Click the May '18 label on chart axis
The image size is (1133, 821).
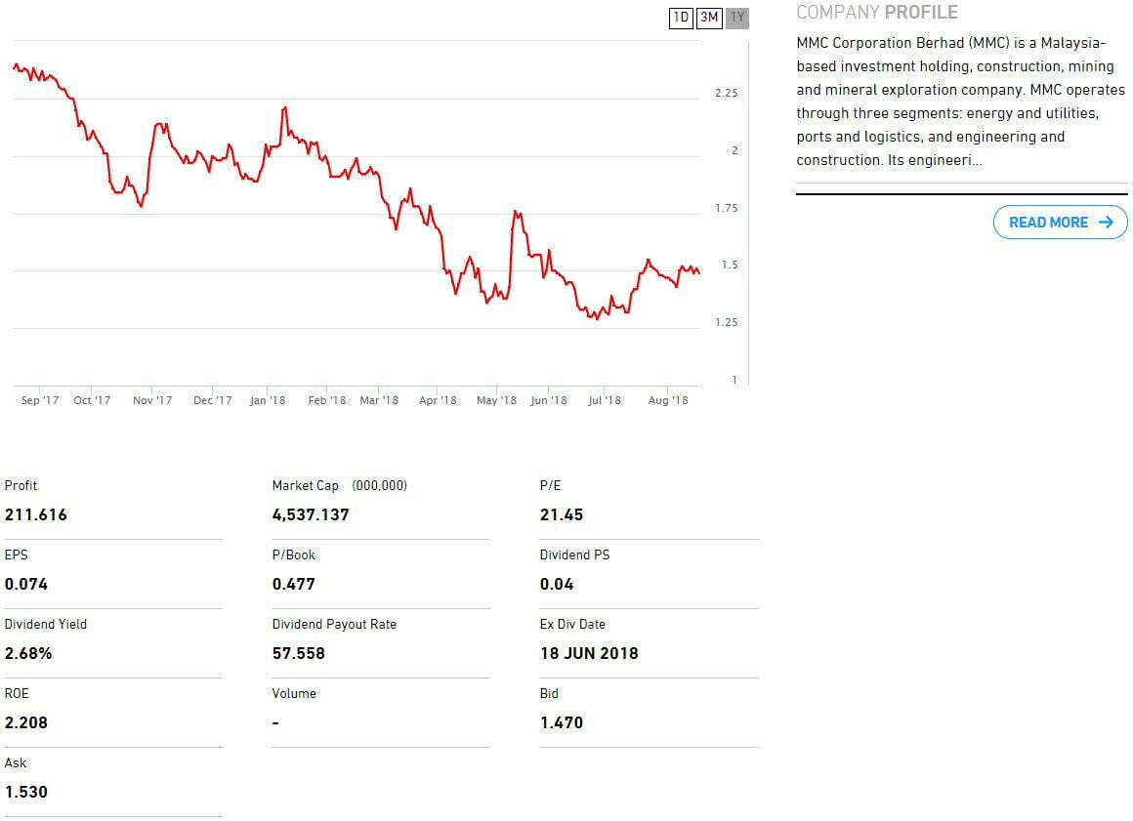(x=496, y=400)
